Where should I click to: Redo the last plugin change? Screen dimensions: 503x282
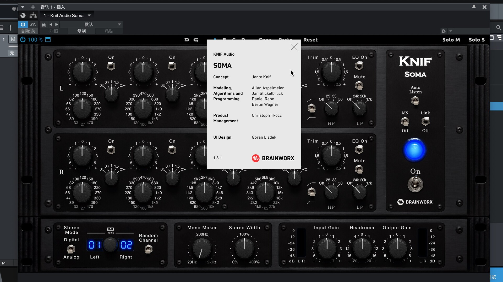pyautogui.click(x=196, y=40)
